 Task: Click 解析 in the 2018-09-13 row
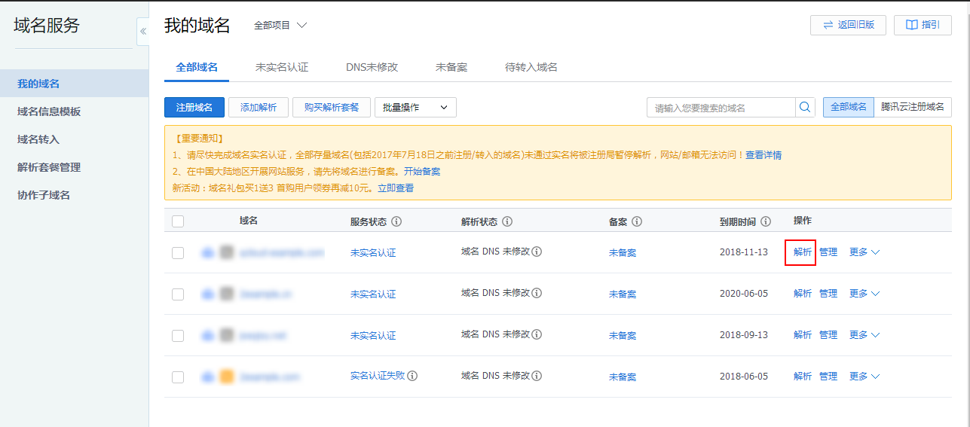point(803,335)
